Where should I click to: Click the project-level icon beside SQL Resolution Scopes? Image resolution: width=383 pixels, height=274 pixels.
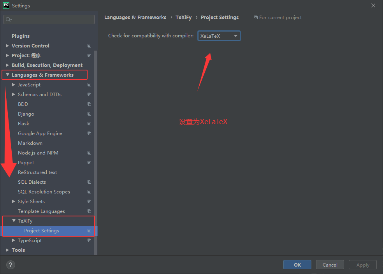(90, 192)
